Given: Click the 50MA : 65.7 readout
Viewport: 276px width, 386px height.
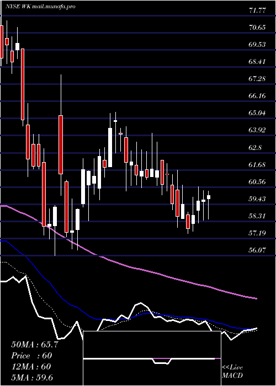Looking at the screenshot, I should coord(35,345).
